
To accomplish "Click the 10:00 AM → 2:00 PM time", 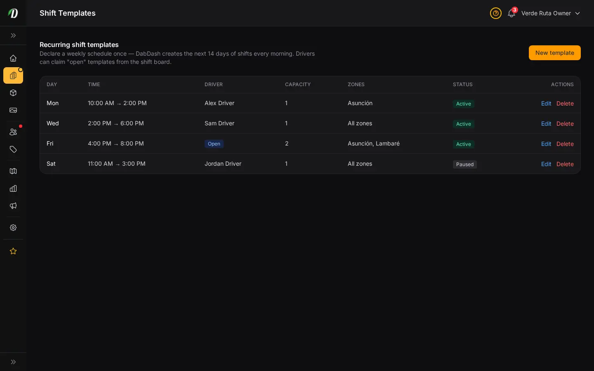I will (117, 103).
